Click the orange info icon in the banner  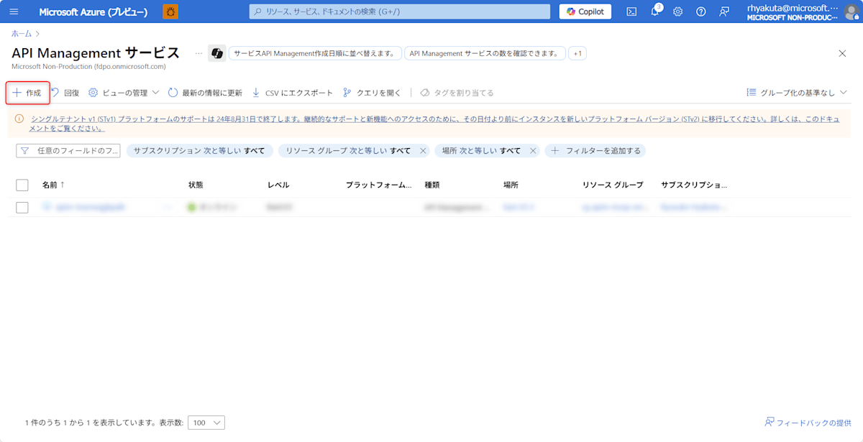click(19, 119)
